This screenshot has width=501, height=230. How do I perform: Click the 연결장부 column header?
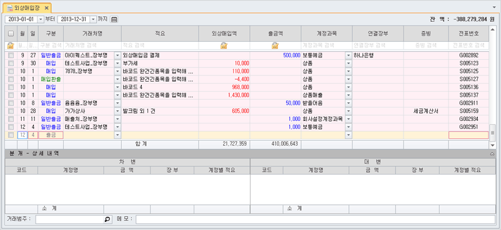(378, 34)
